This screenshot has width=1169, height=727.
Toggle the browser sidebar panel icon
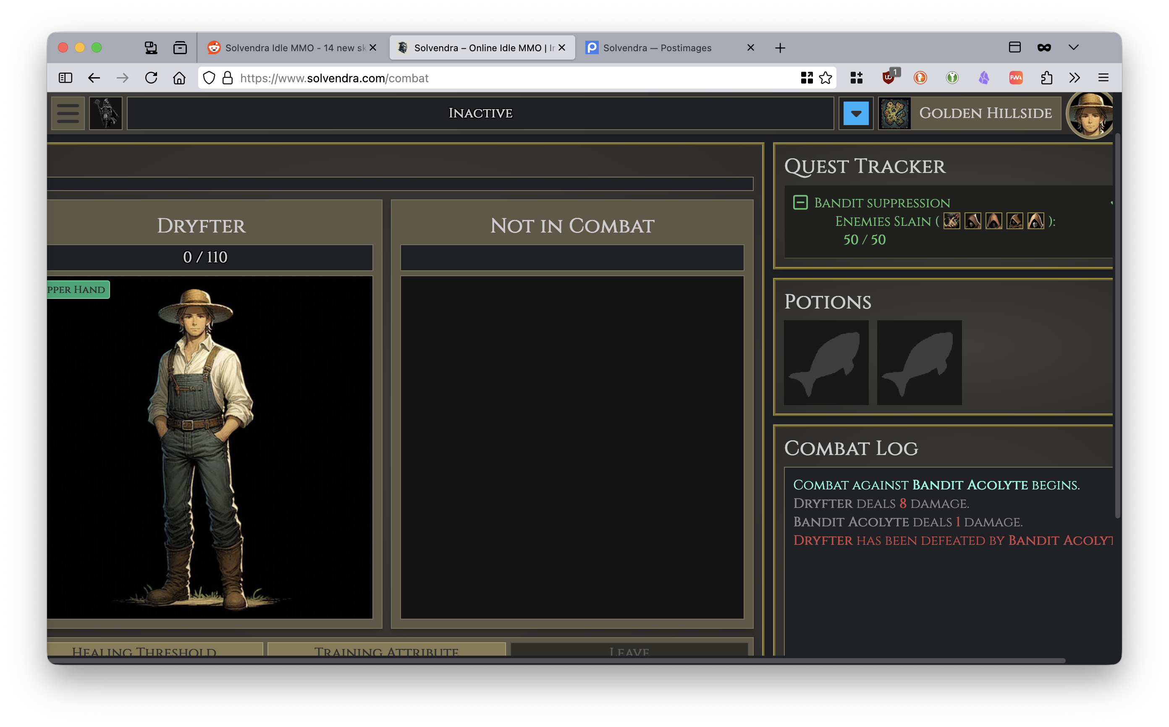pos(66,78)
